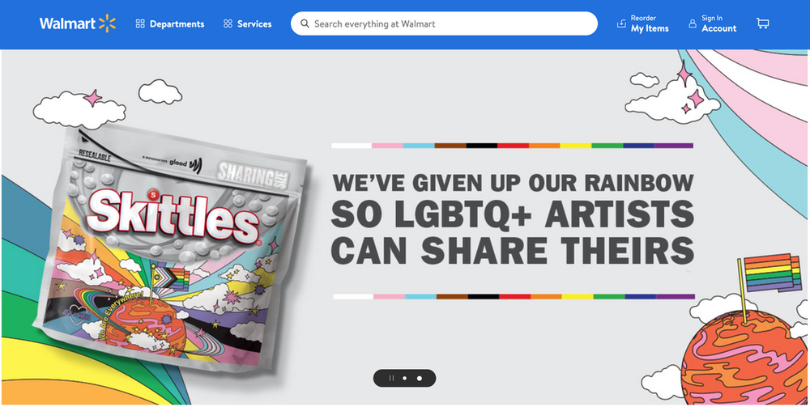Screen dimensions: 810x407
Task: Select the first carousel slide dot
Action: pyautogui.click(x=404, y=378)
